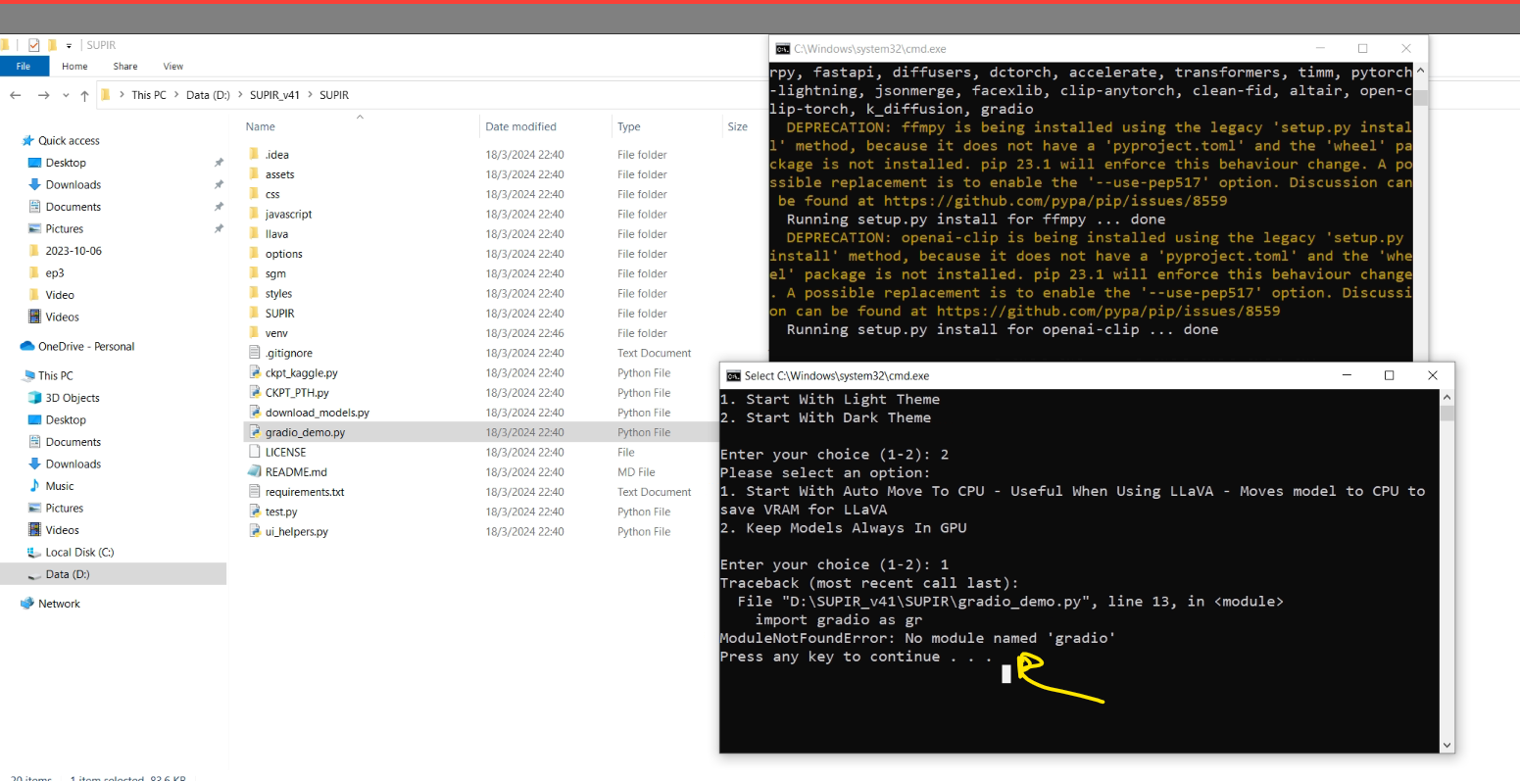
Task: Select the venv folder icon
Action: pos(255,333)
